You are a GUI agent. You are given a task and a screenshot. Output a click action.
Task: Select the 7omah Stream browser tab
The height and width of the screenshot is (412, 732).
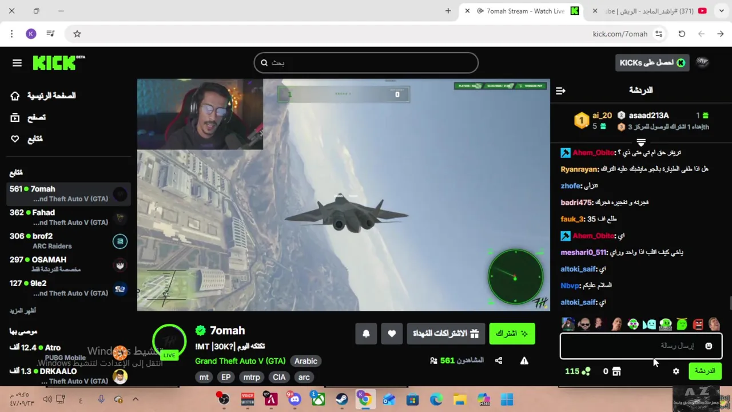(522, 11)
